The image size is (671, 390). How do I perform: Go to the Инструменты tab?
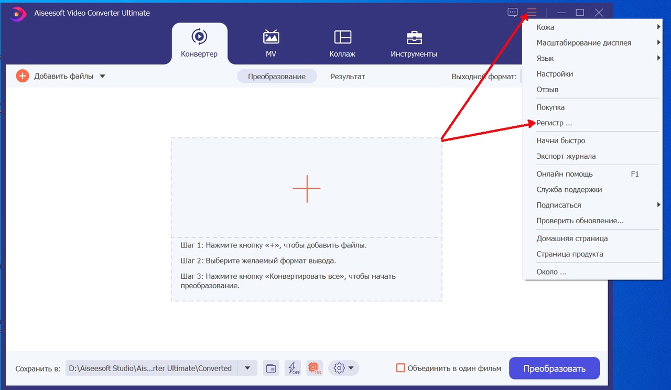[x=414, y=43]
